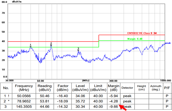Screen dimensions: 172x111
Task: Click reading value 53.81
Action: (45, 101)
